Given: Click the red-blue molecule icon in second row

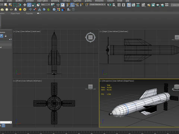Looking at the screenshot, I should (35, 10).
